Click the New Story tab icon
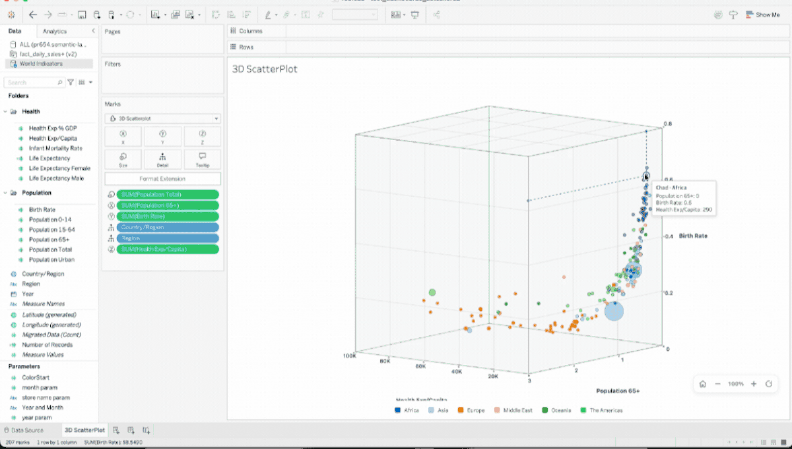This screenshot has width=792, height=449. click(146, 430)
